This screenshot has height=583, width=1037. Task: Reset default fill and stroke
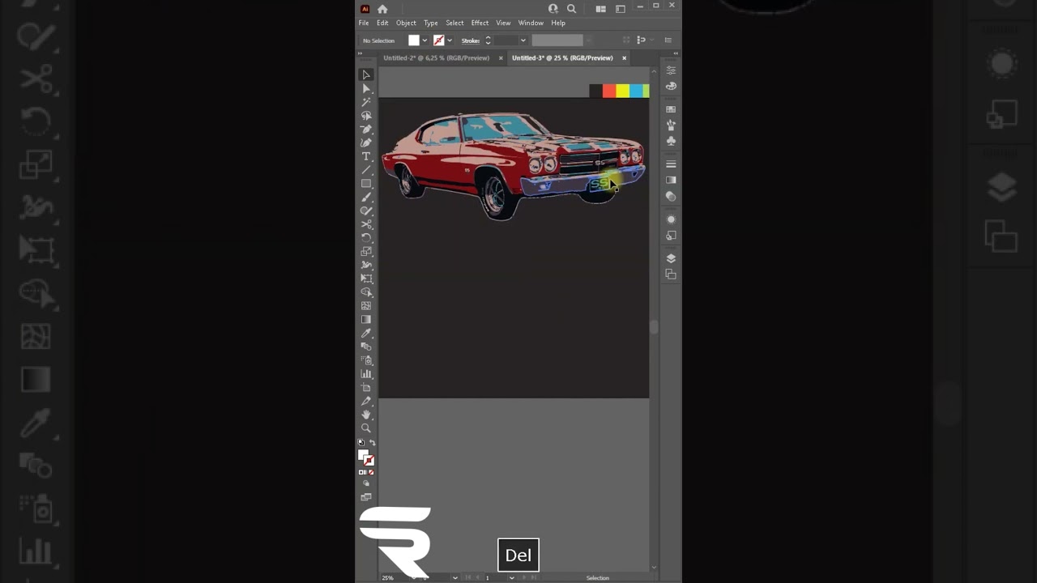(x=361, y=443)
